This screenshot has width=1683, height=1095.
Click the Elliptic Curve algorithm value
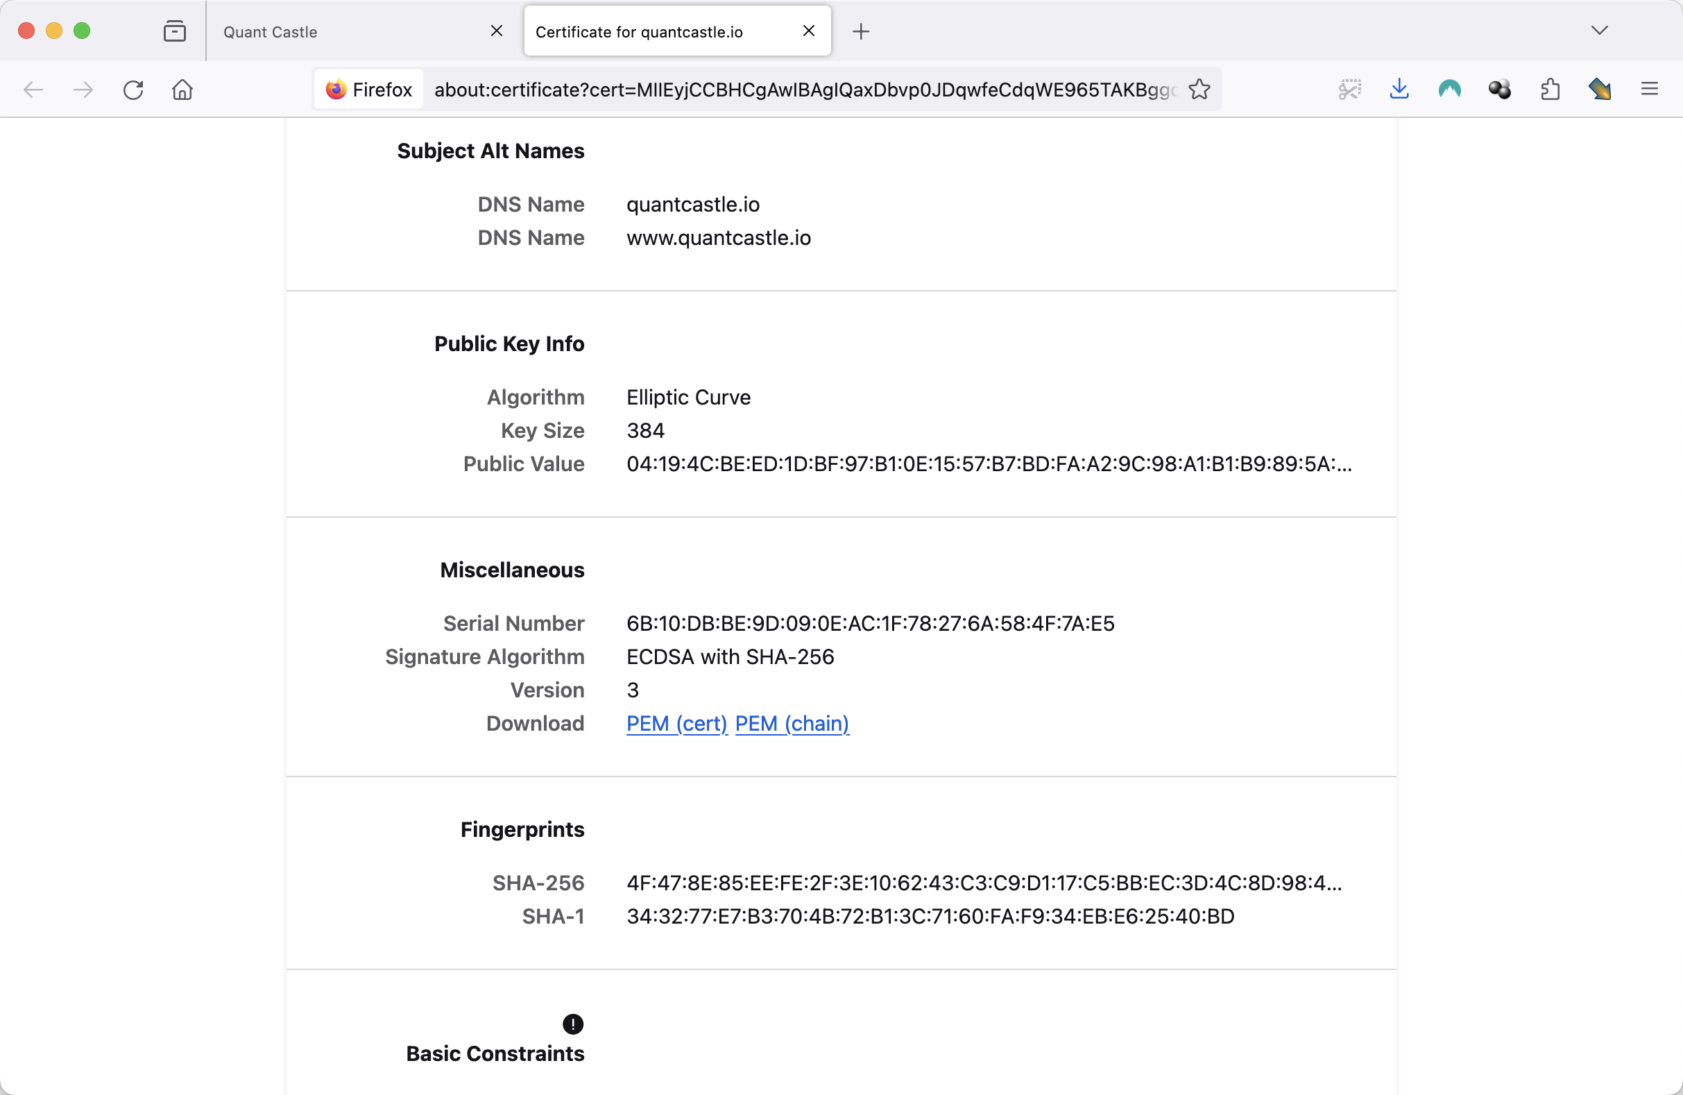689,397
